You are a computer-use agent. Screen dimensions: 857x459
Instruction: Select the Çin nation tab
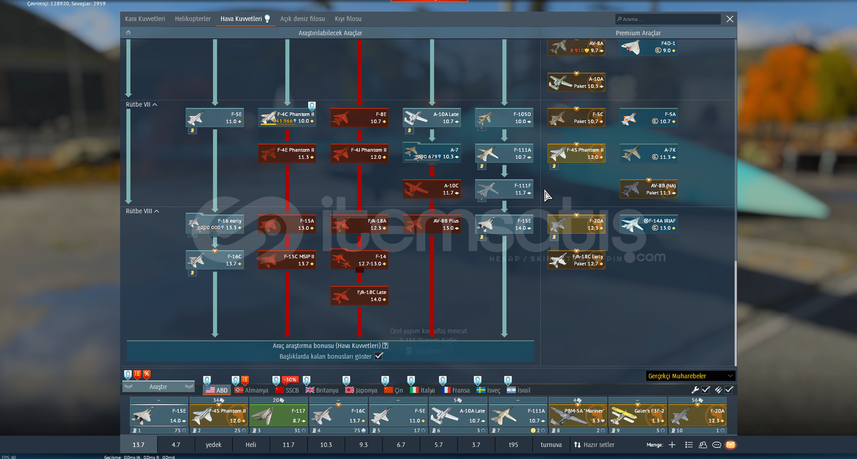point(393,390)
